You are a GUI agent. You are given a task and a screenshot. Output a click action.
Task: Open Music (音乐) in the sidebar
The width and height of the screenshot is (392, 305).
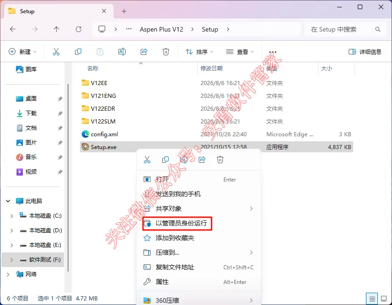click(x=26, y=157)
